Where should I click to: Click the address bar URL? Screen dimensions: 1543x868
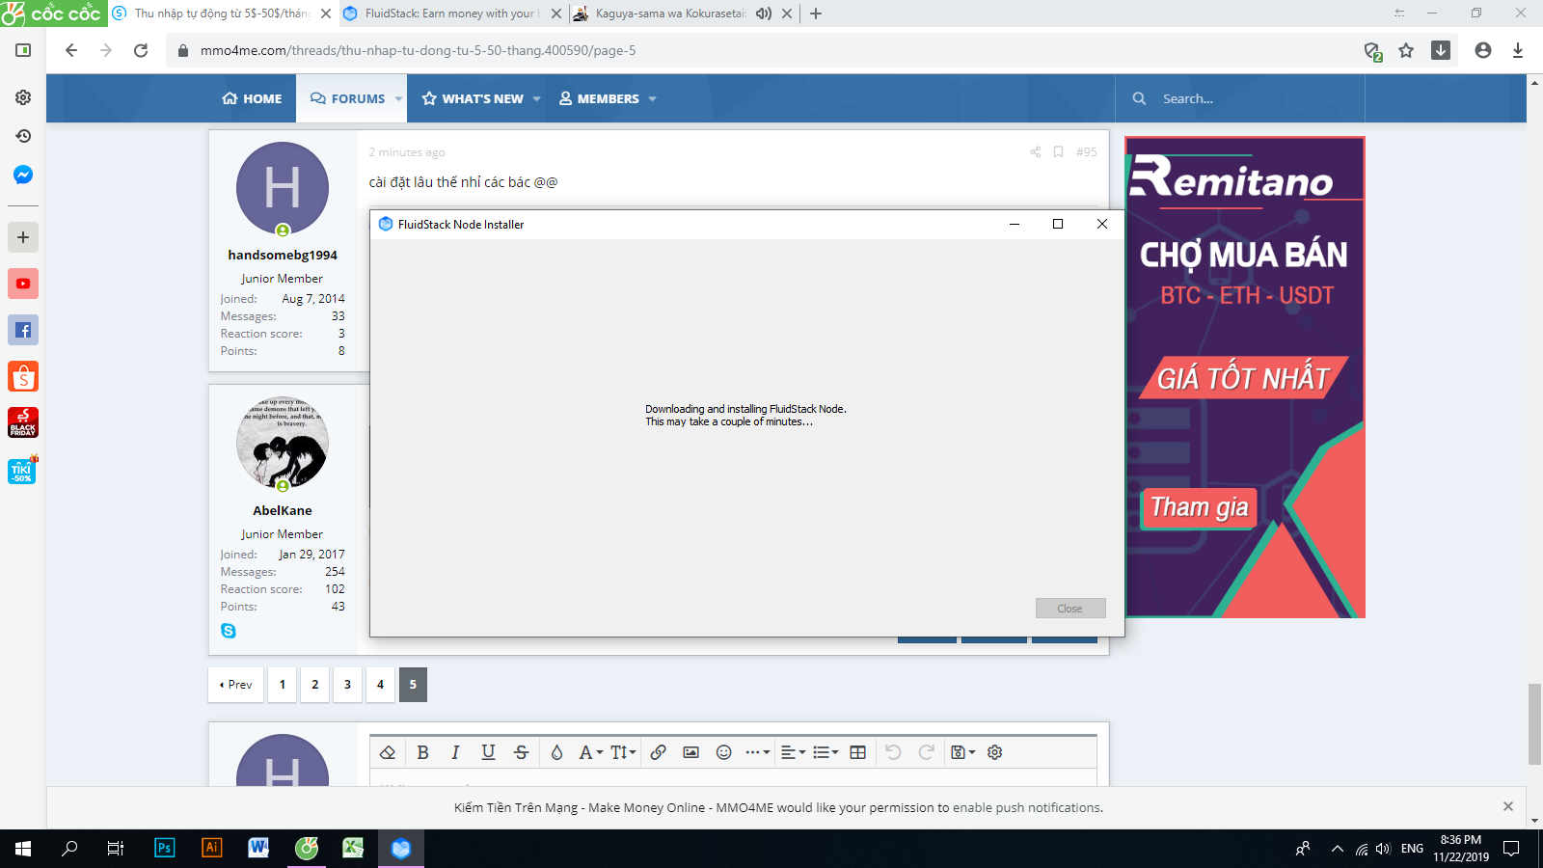point(419,50)
